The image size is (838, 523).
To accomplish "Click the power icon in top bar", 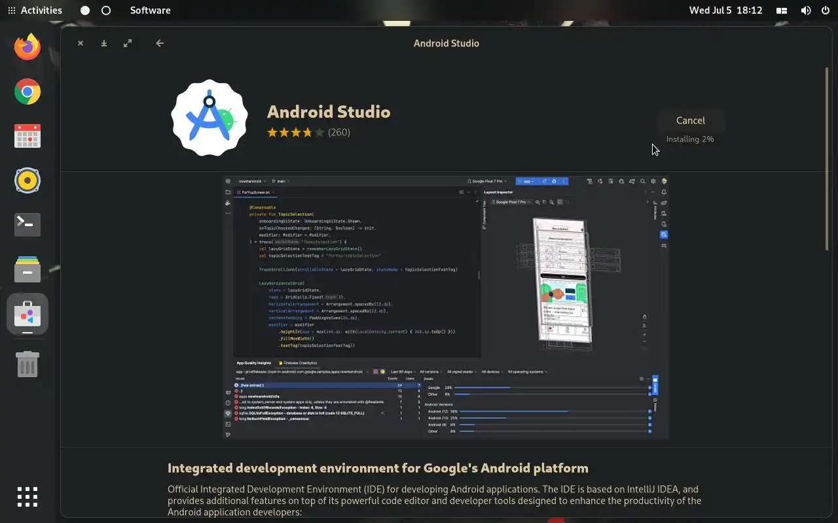I will coord(825,10).
